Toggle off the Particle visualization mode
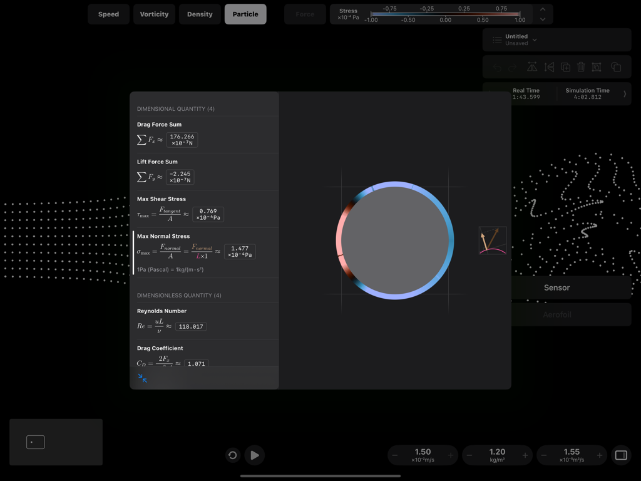 [x=245, y=13]
